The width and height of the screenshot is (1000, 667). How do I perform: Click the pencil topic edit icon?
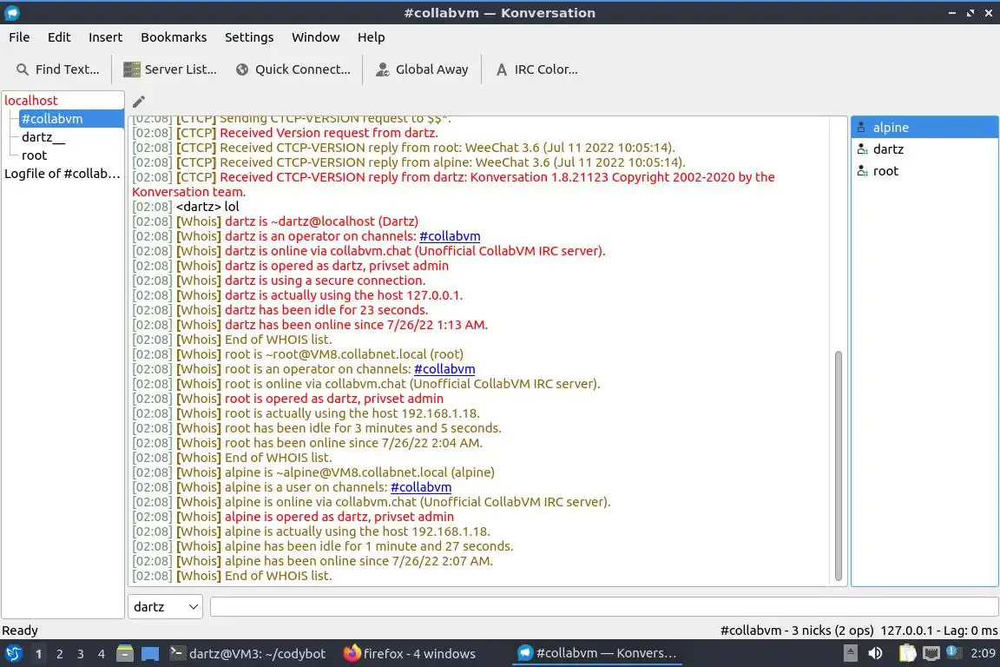[138, 102]
